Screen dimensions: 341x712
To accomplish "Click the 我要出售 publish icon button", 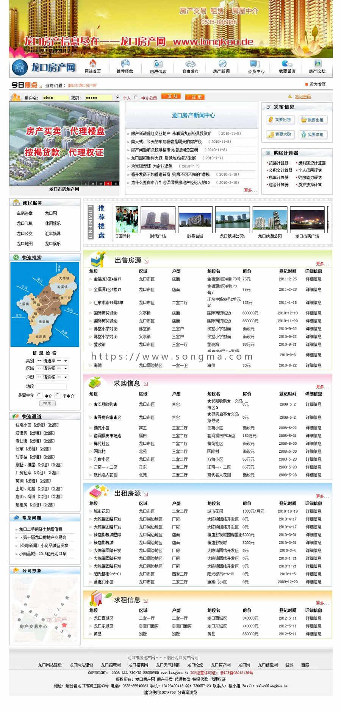I will (x=280, y=120).
